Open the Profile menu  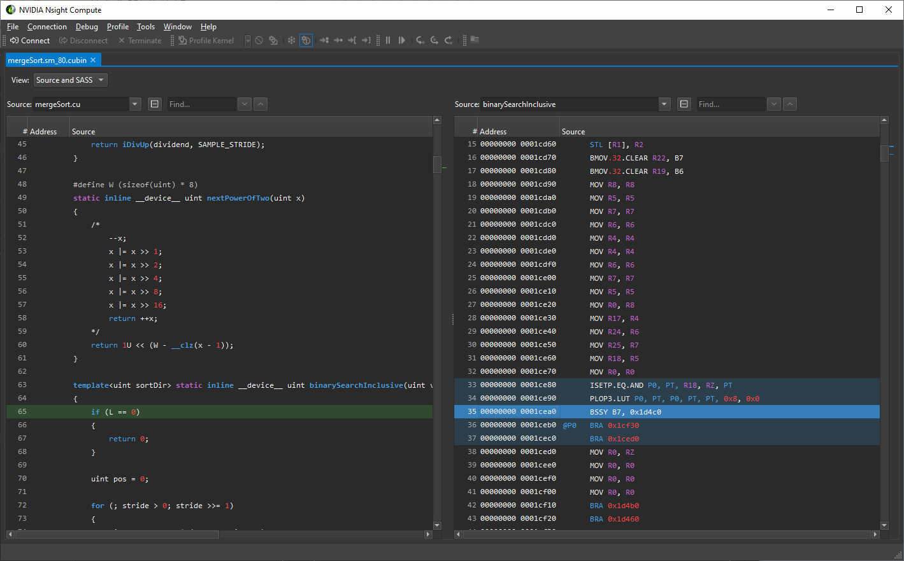118,27
